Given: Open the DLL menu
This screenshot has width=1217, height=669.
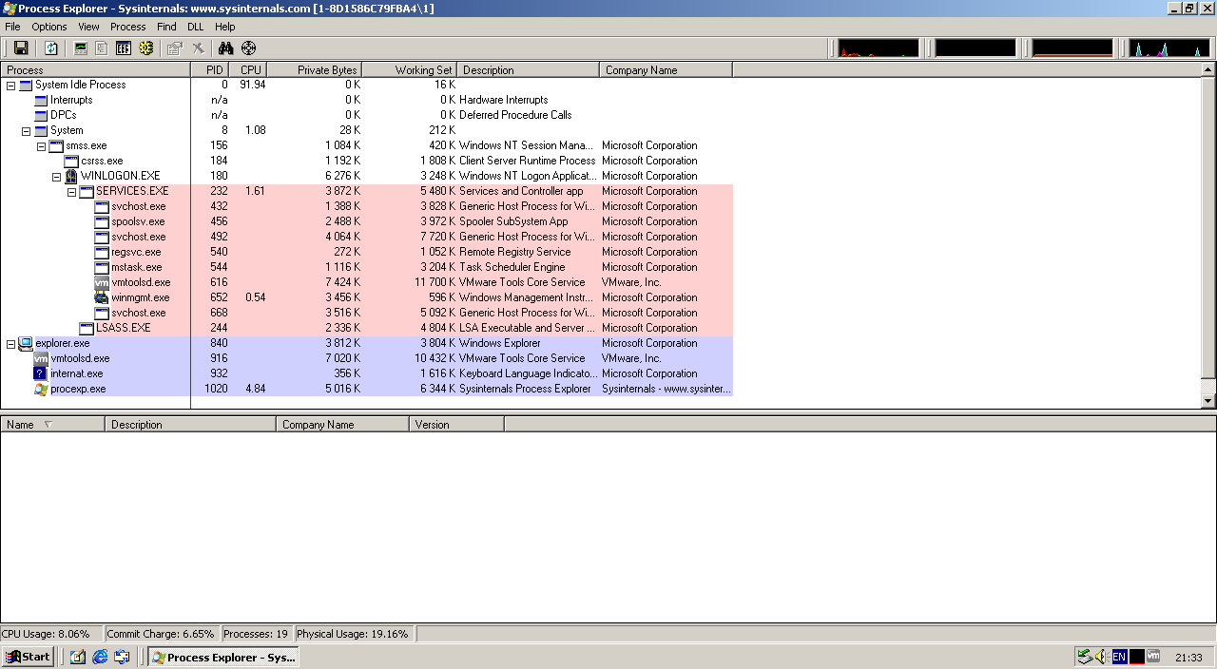Looking at the screenshot, I should click(x=196, y=27).
